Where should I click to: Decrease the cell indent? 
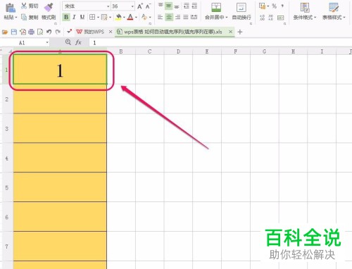click(x=187, y=6)
